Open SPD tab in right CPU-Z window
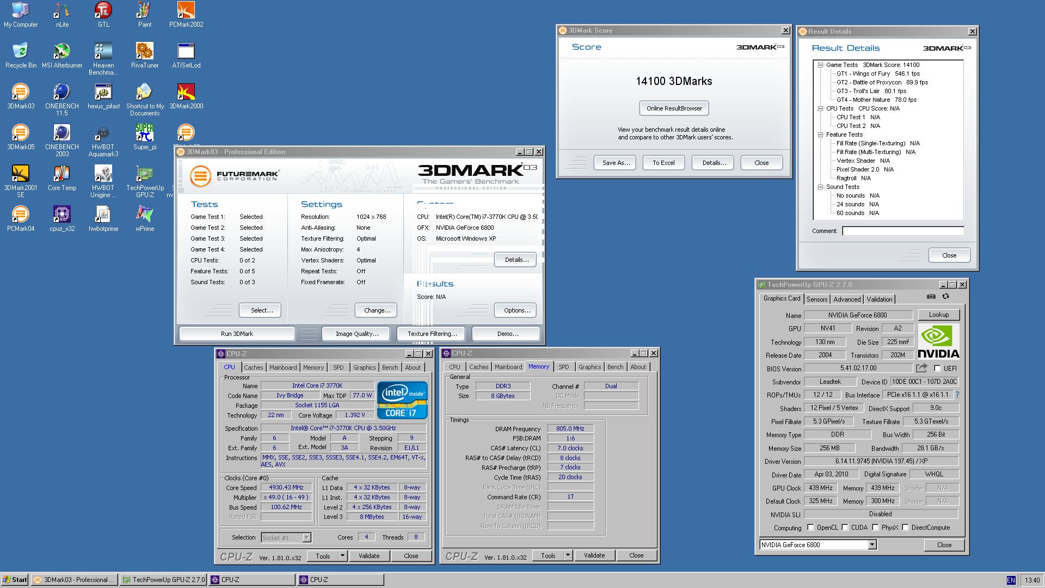 coord(564,367)
